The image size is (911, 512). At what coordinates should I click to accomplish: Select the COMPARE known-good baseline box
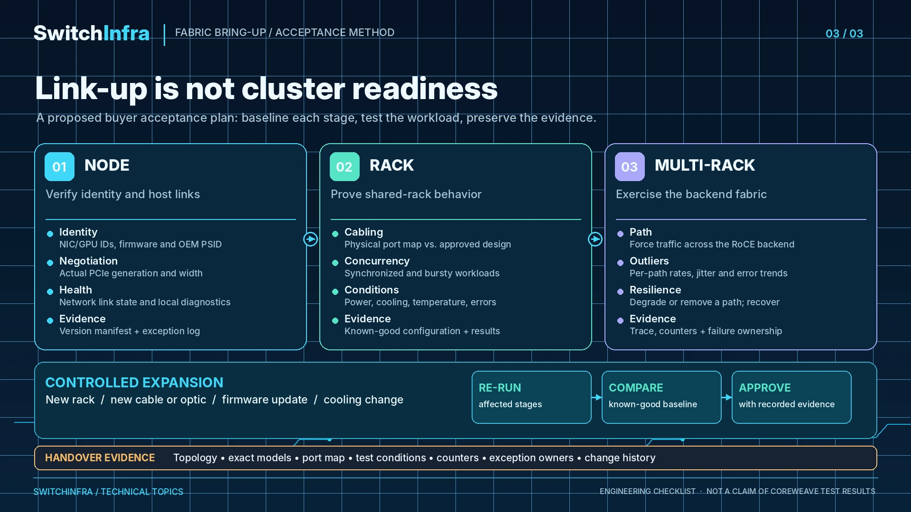coord(661,397)
